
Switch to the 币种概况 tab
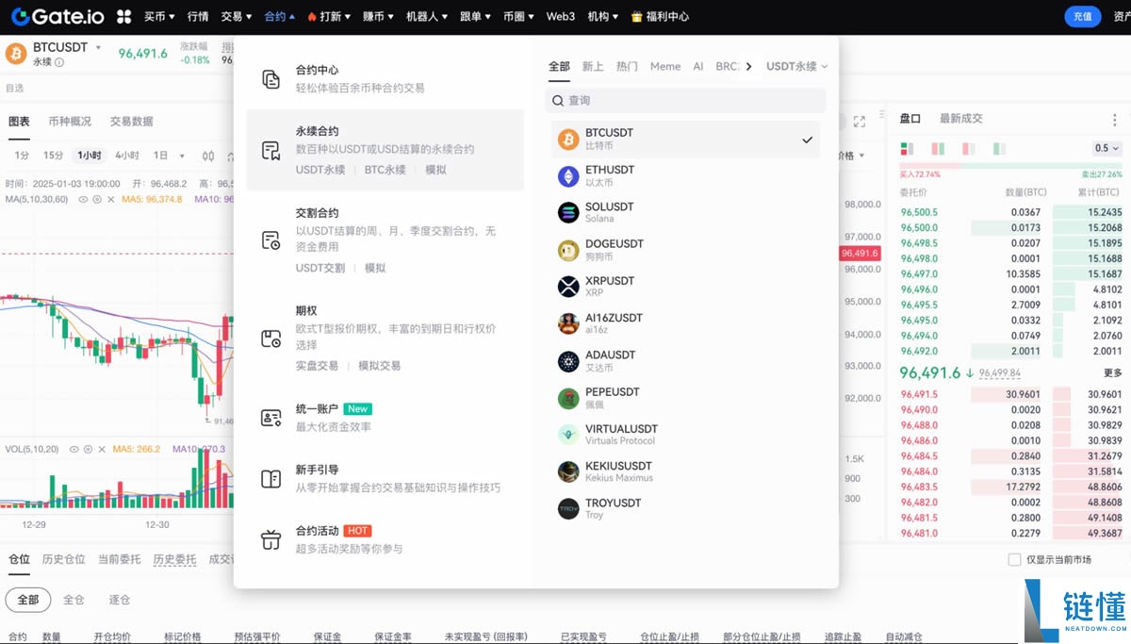(x=70, y=122)
